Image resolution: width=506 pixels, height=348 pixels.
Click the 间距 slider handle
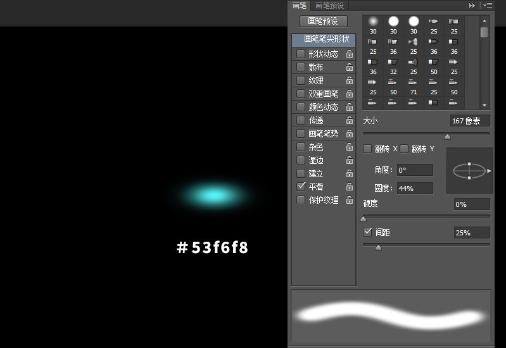point(379,247)
